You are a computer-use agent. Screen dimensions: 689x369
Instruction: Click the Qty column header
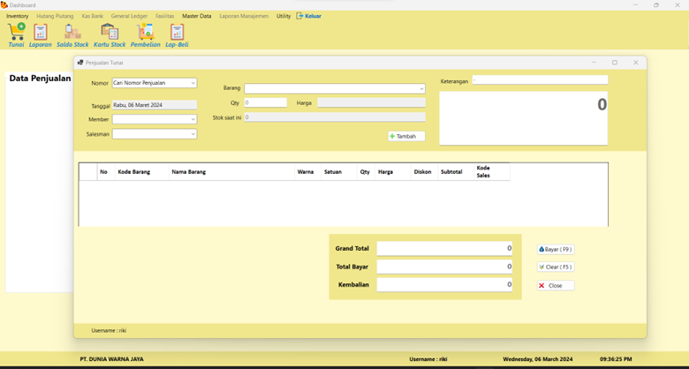click(x=366, y=172)
